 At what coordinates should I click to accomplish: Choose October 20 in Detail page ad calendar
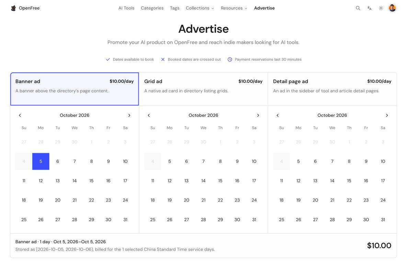pyautogui.click(x=315, y=200)
